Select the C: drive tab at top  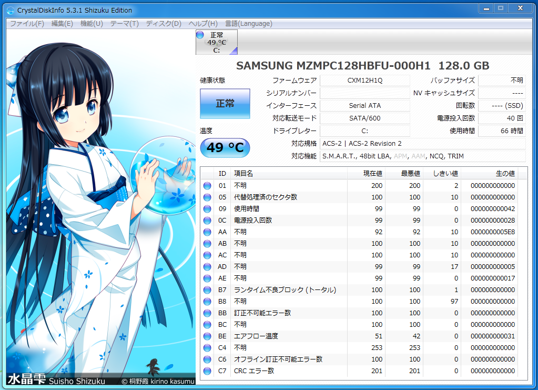(217, 42)
